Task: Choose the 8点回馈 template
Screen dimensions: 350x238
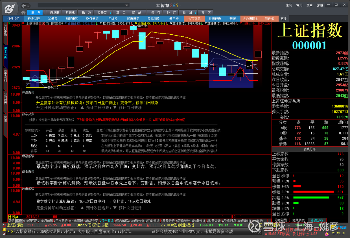Action: pyautogui.click(x=30, y=221)
